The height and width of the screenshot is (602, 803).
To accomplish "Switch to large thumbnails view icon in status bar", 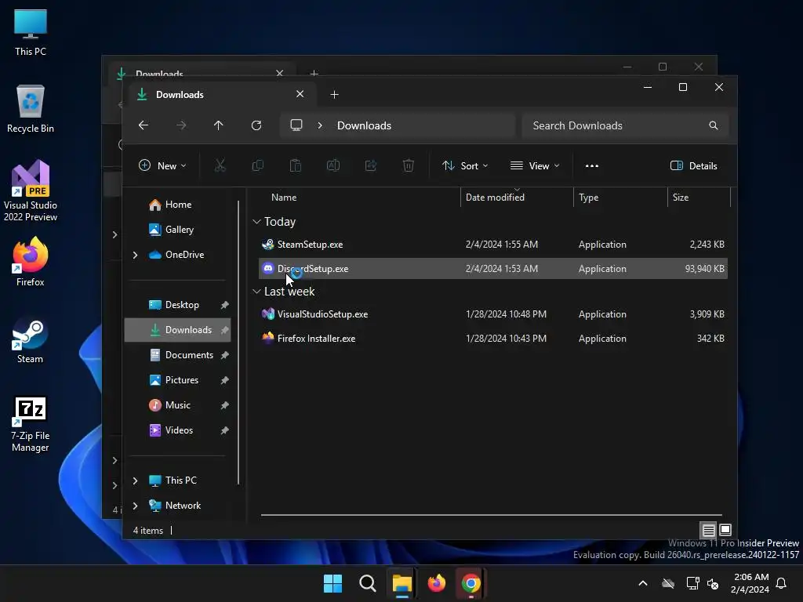I will 725,530.
